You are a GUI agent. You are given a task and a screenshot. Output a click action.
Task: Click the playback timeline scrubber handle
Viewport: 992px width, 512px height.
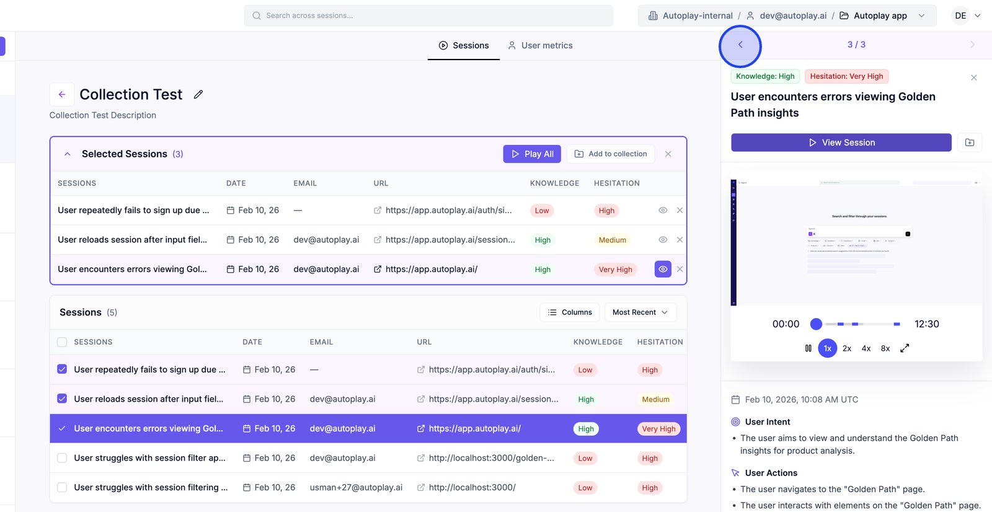click(x=816, y=324)
